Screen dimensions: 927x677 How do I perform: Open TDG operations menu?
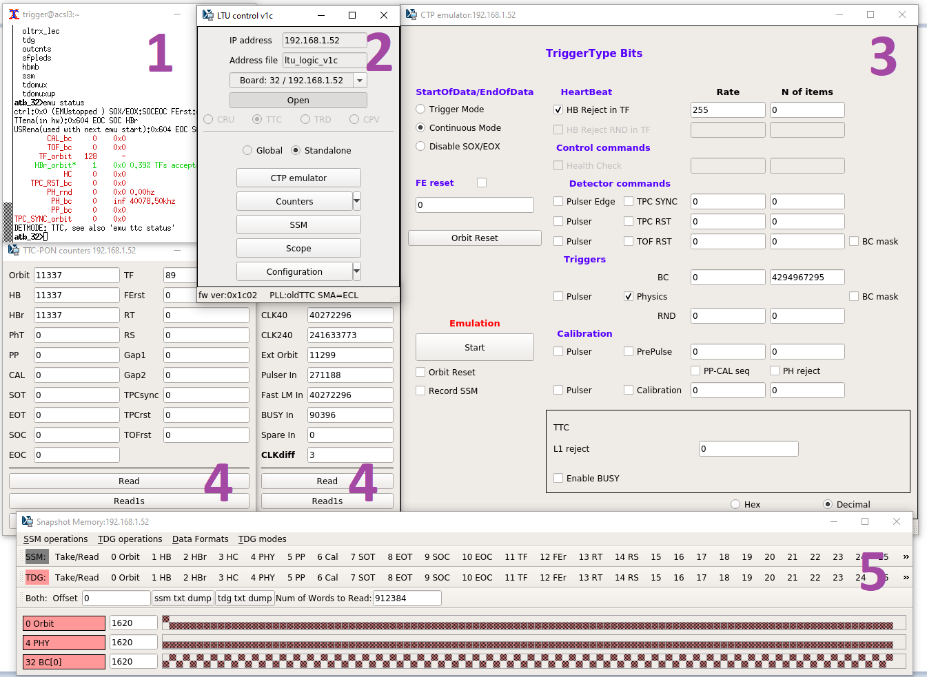click(130, 539)
